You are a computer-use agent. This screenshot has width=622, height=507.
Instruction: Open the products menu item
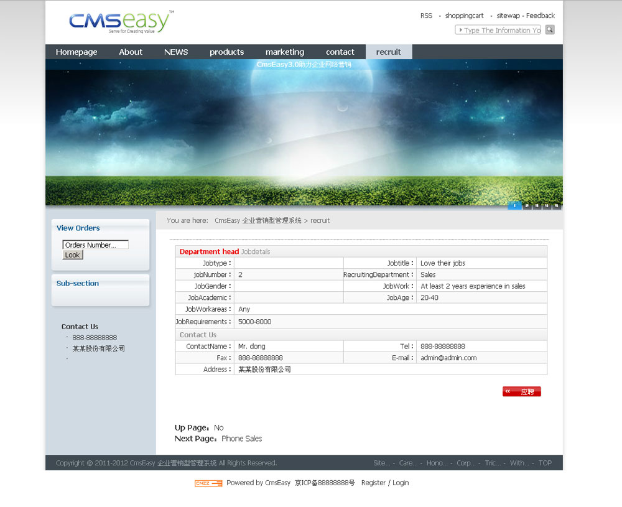(226, 52)
